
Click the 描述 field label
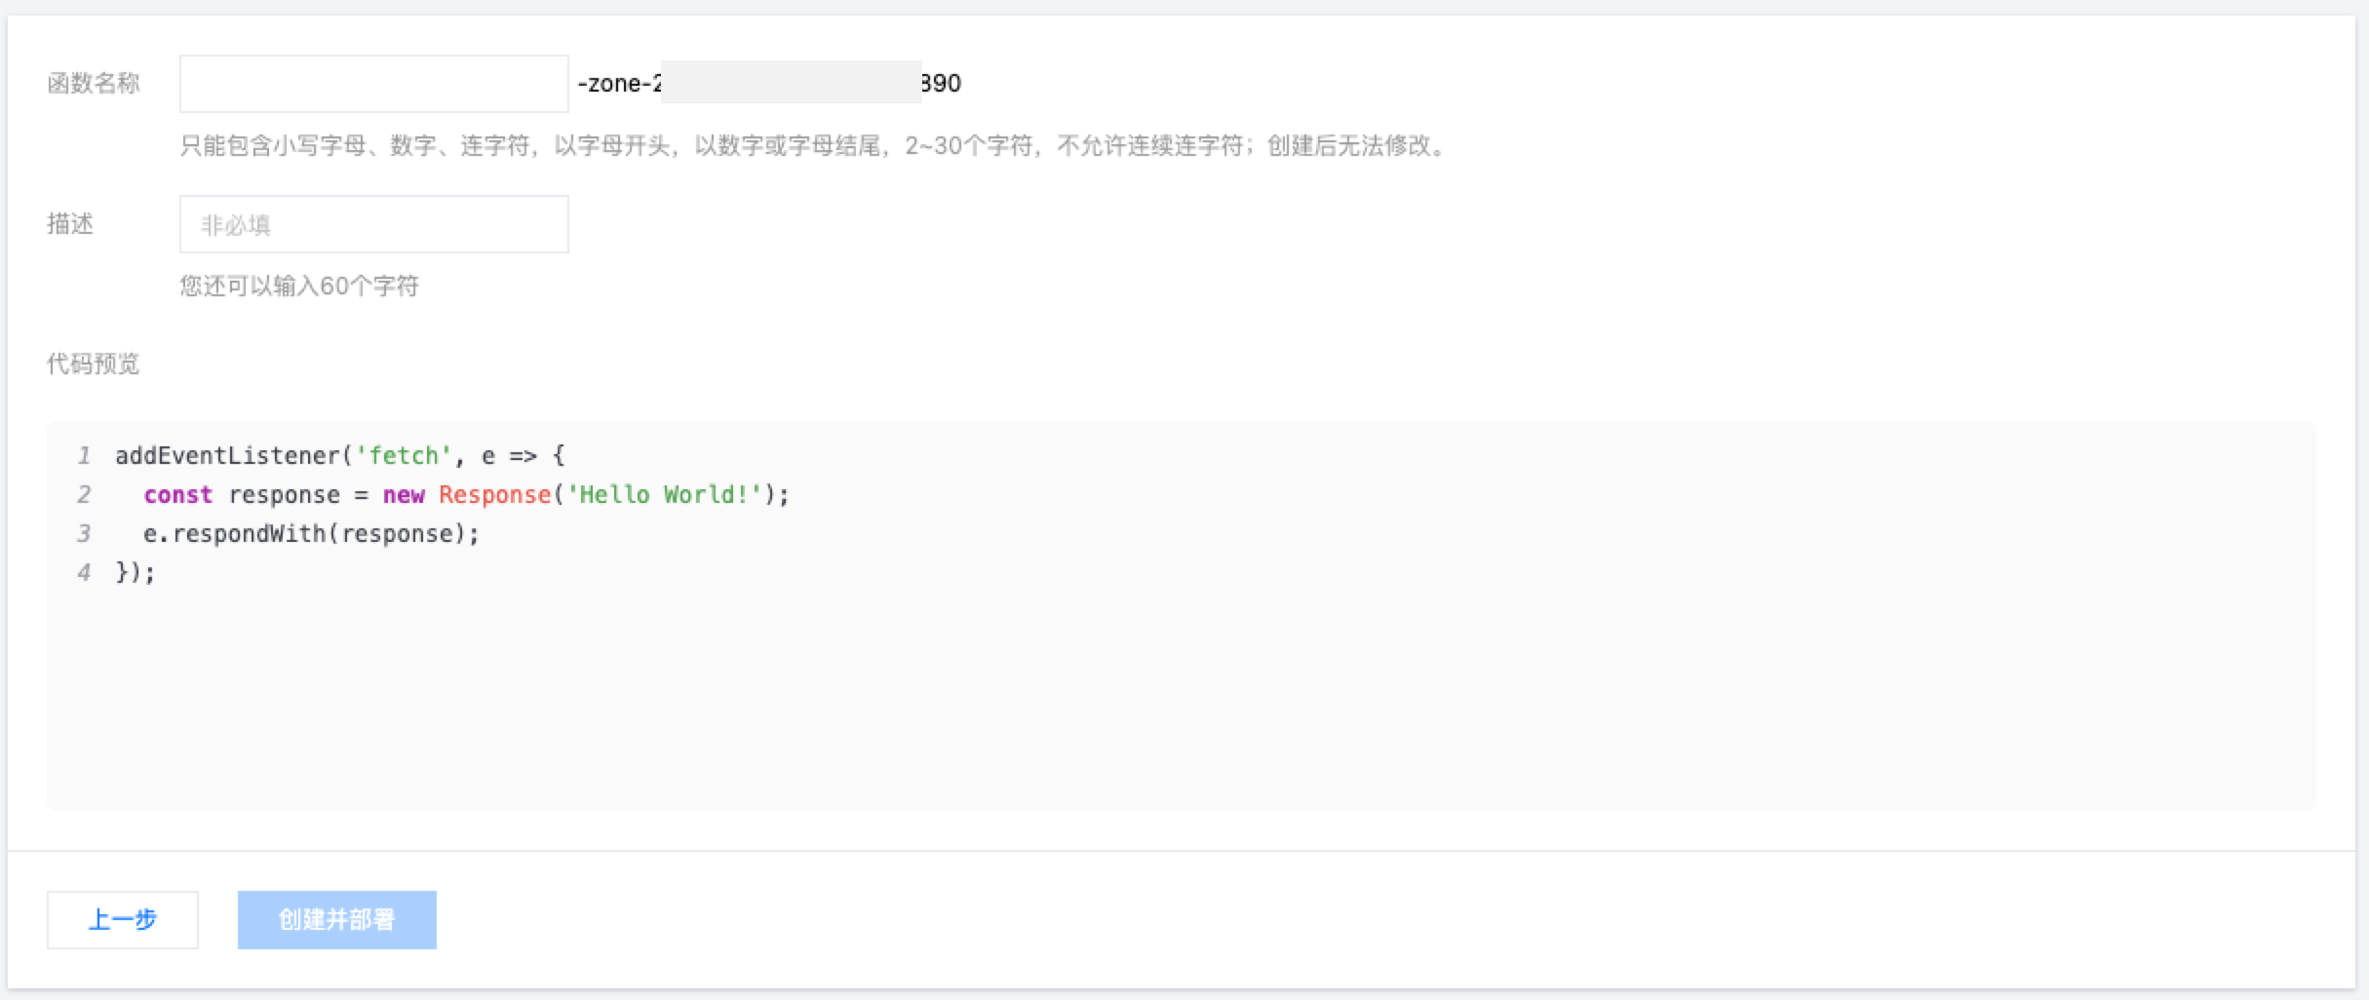70,224
